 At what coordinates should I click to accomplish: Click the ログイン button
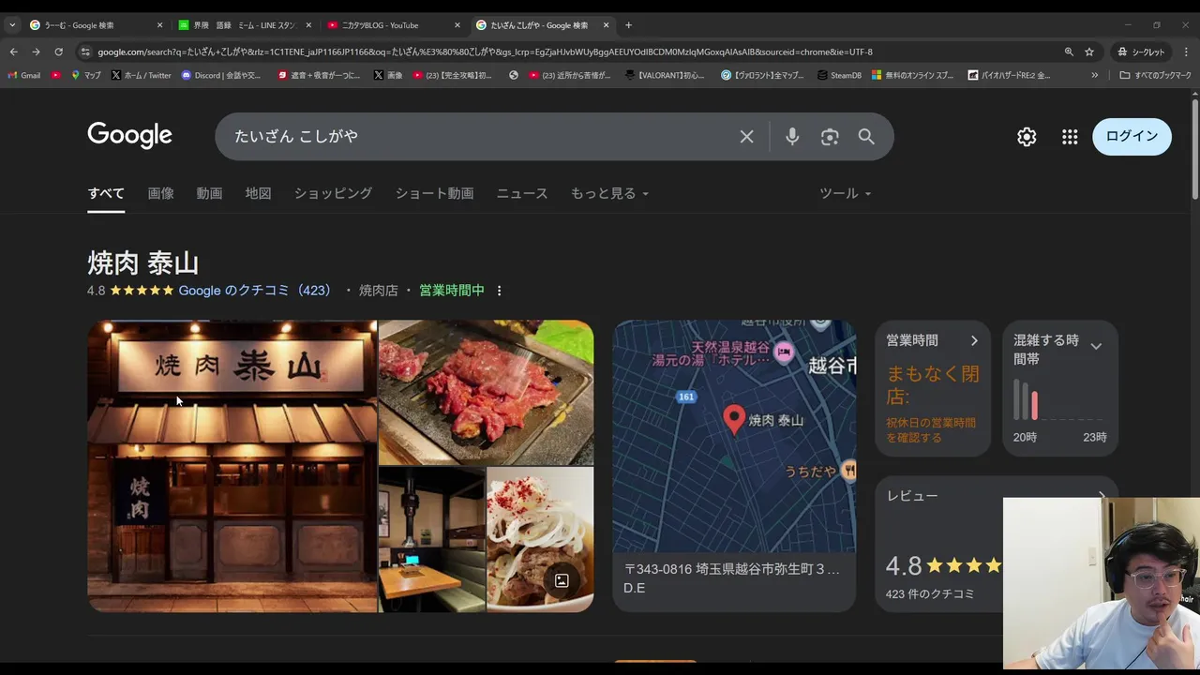[x=1132, y=137]
